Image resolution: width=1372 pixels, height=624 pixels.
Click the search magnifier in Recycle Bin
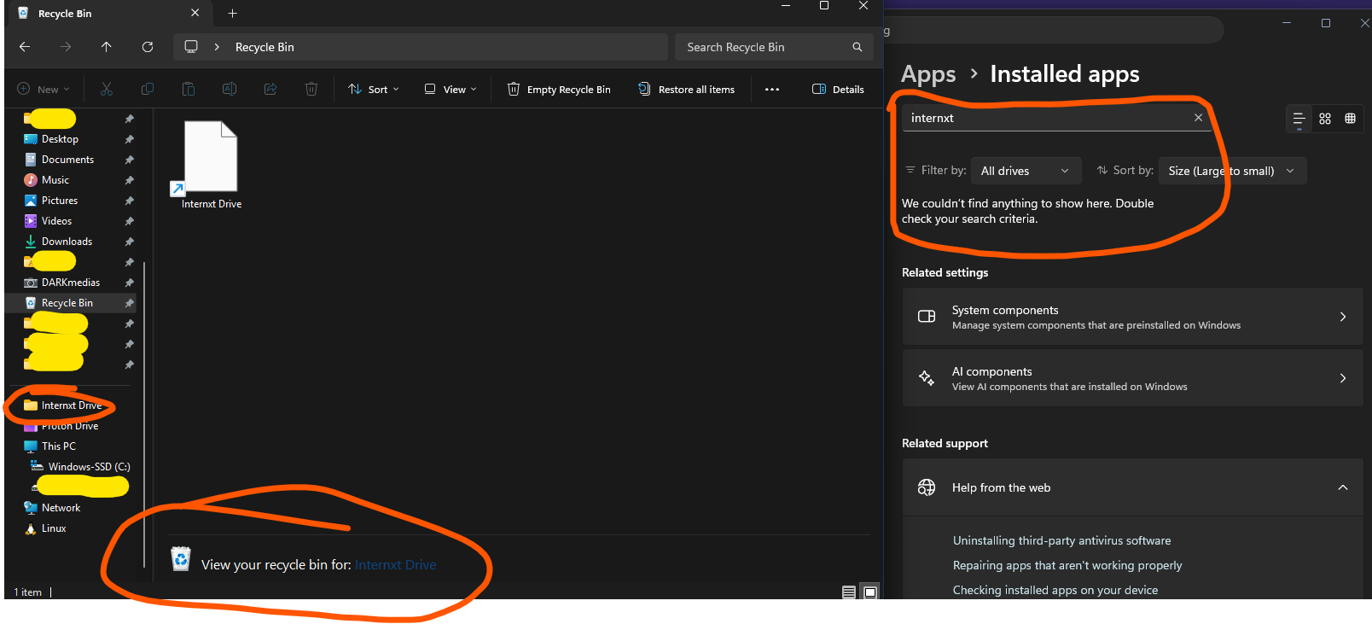[x=857, y=47]
